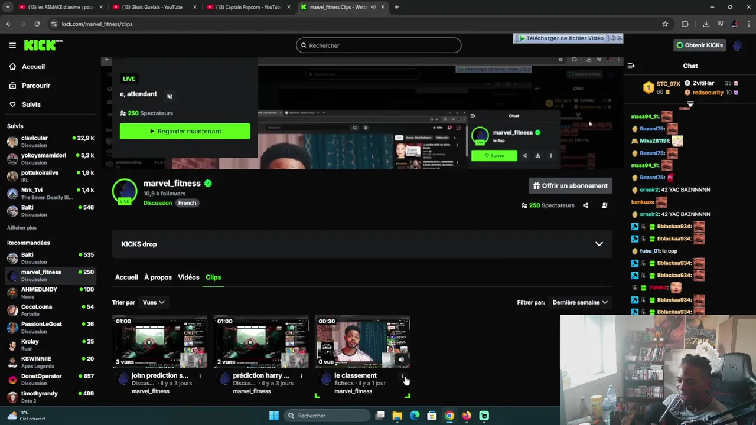
Task: Open options menu for le classement clip
Action: 403,376
